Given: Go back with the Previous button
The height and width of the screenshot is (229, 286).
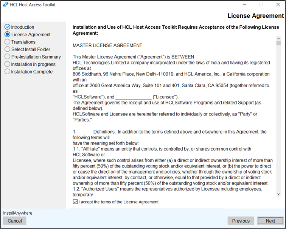Looking at the screenshot, I should (x=241, y=221).
